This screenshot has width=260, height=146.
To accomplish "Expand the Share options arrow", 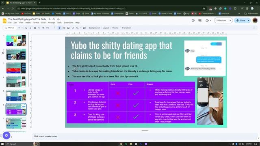I will pos(248,20).
